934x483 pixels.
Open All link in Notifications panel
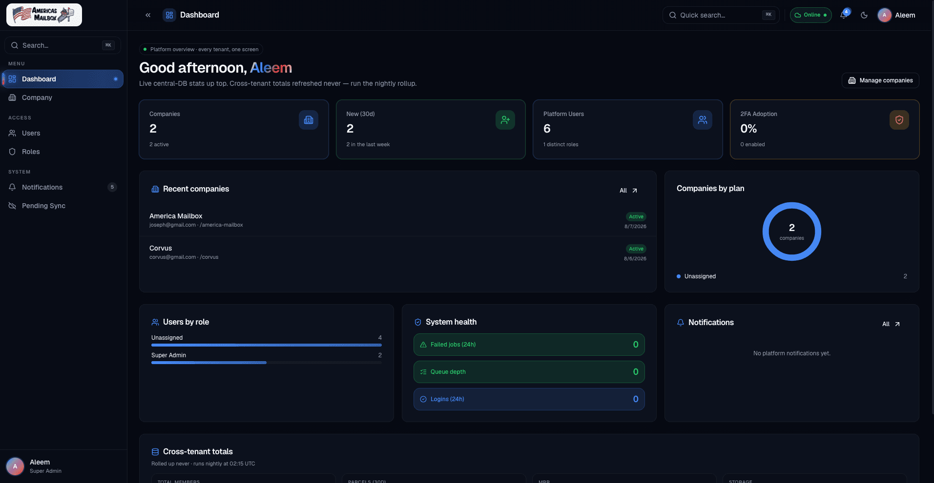tap(891, 324)
